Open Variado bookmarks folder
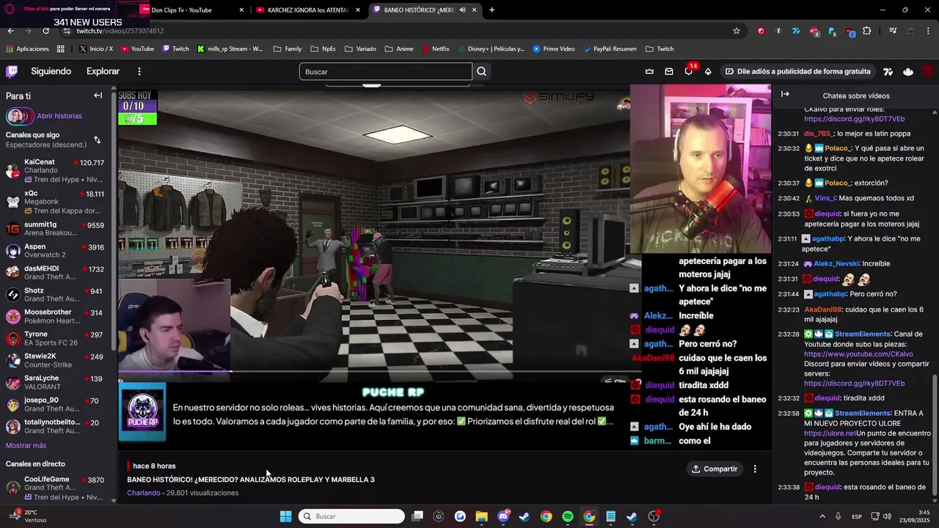Viewport: 939px width, 528px height. coord(360,49)
